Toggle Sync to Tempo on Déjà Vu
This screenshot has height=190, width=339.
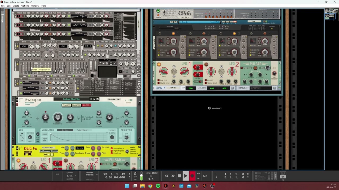(111, 148)
